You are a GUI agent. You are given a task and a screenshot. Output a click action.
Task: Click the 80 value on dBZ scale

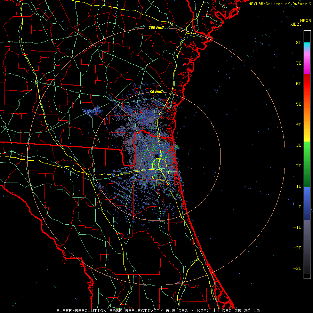click(x=299, y=42)
